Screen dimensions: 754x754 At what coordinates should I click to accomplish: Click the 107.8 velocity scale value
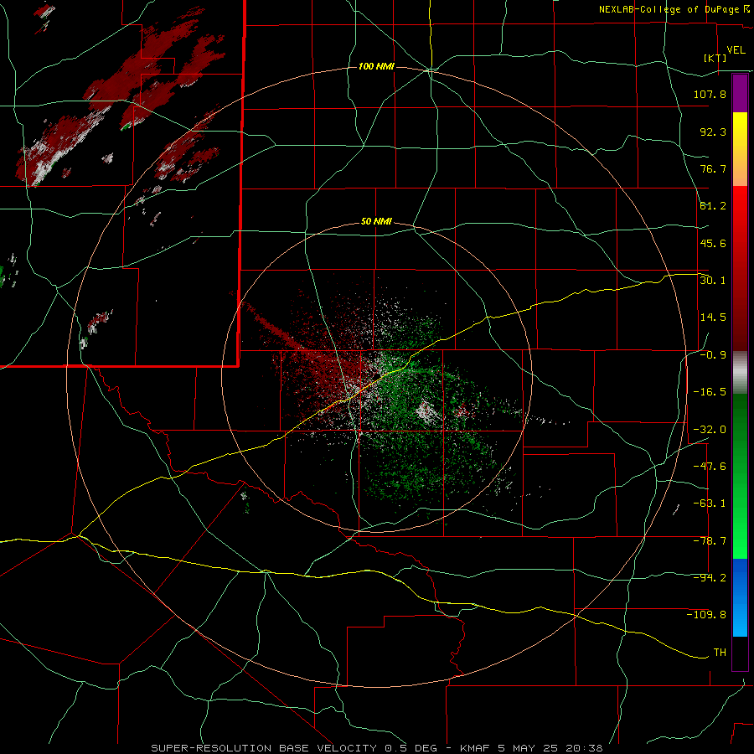pos(710,94)
